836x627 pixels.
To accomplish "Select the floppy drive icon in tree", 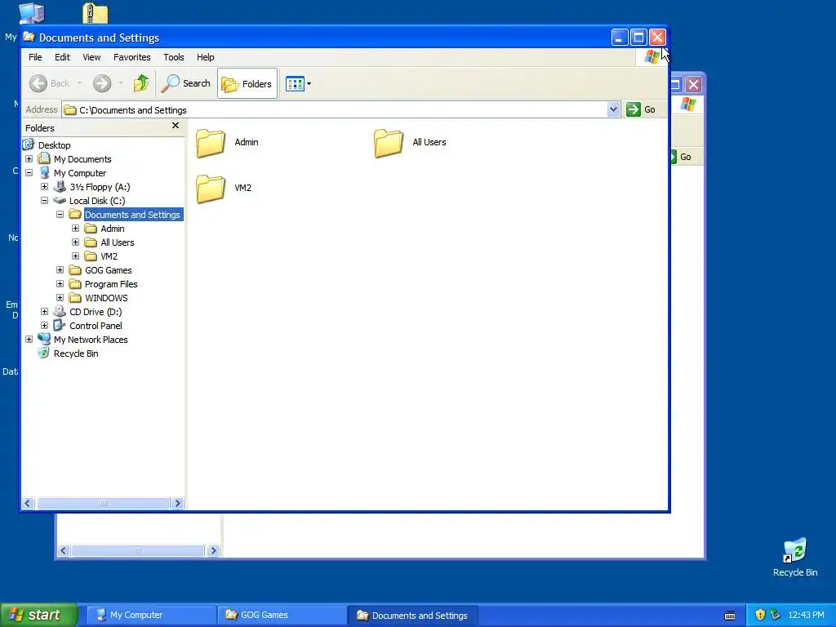I will click(x=60, y=186).
